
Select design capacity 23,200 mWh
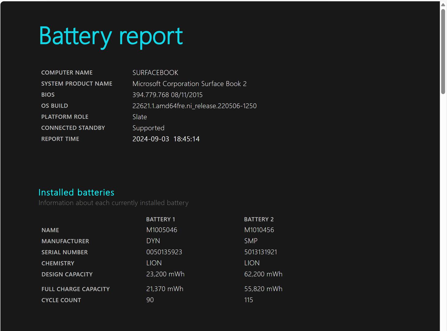165,274
